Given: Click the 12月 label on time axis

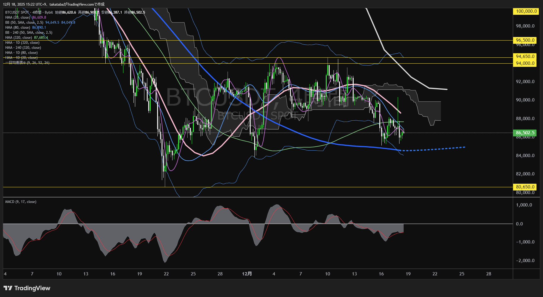Looking at the screenshot, I should (x=247, y=274).
